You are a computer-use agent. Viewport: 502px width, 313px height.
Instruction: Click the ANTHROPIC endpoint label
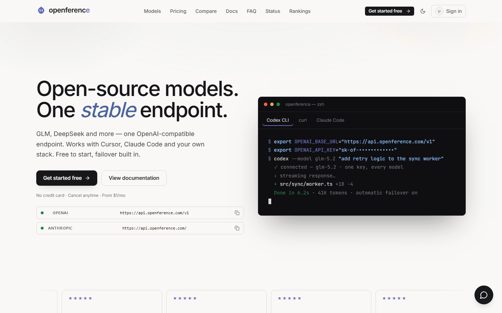point(60,228)
